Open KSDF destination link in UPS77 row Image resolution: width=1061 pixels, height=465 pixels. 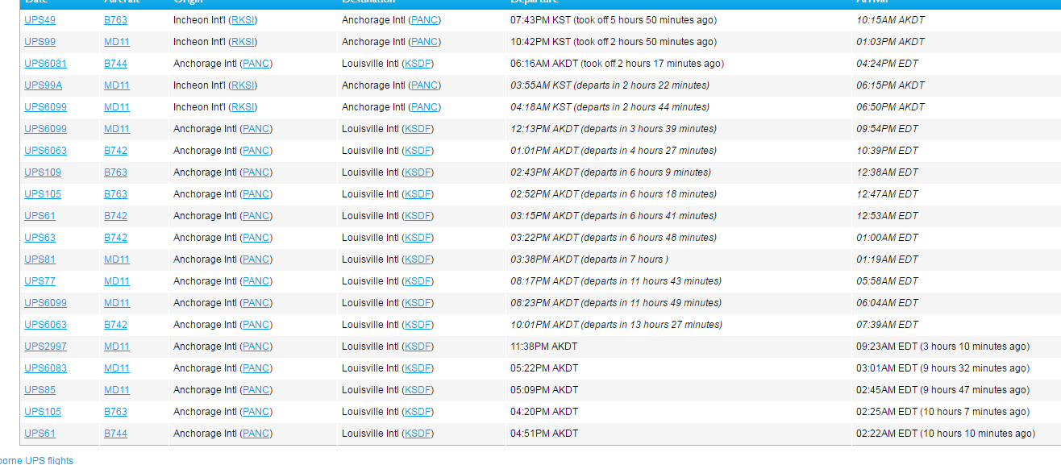418,281
